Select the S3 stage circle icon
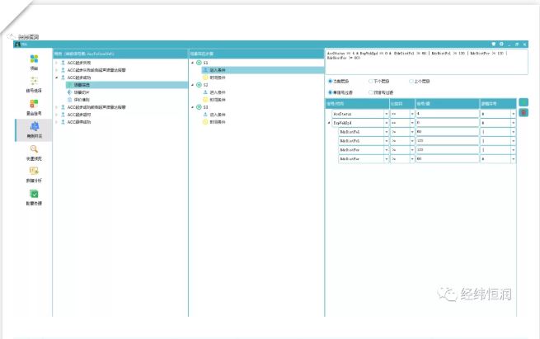The image size is (540, 339). 199,107
